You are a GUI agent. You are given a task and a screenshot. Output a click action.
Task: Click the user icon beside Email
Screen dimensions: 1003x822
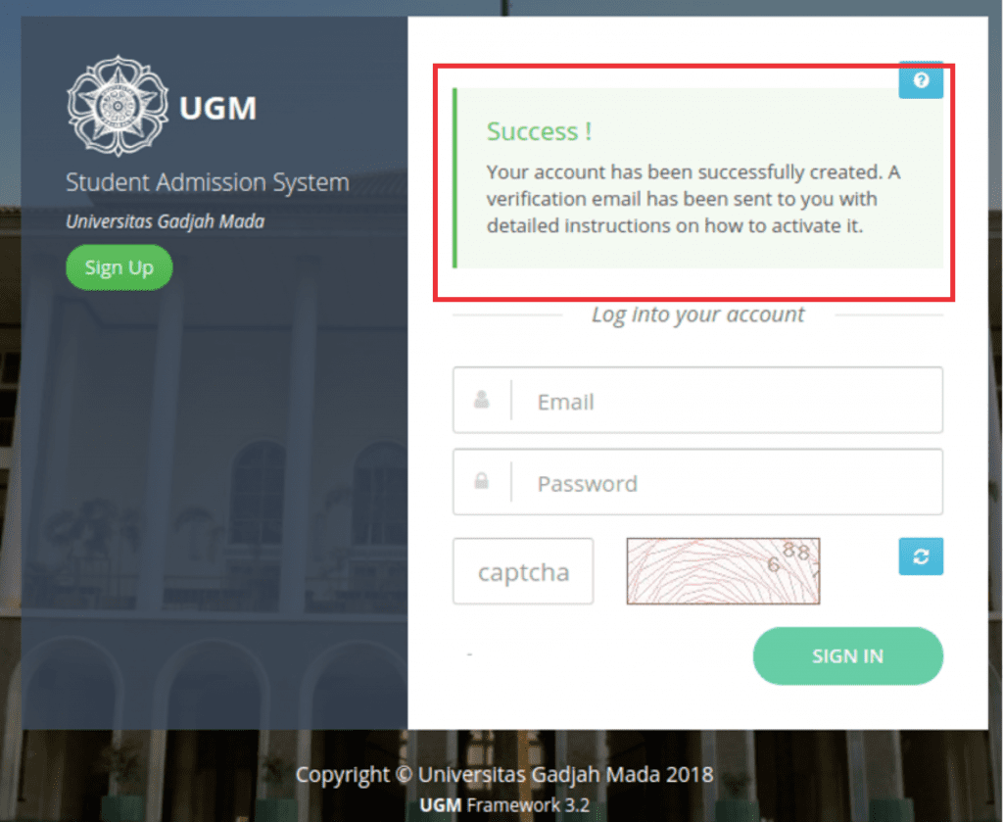click(482, 400)
